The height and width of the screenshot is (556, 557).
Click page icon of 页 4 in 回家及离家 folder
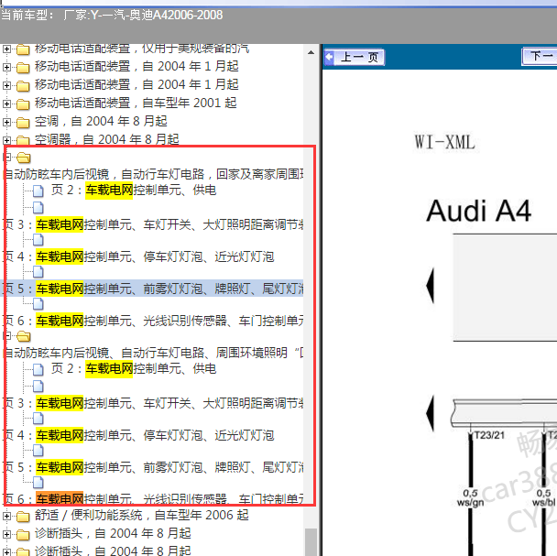pos(38,239)
